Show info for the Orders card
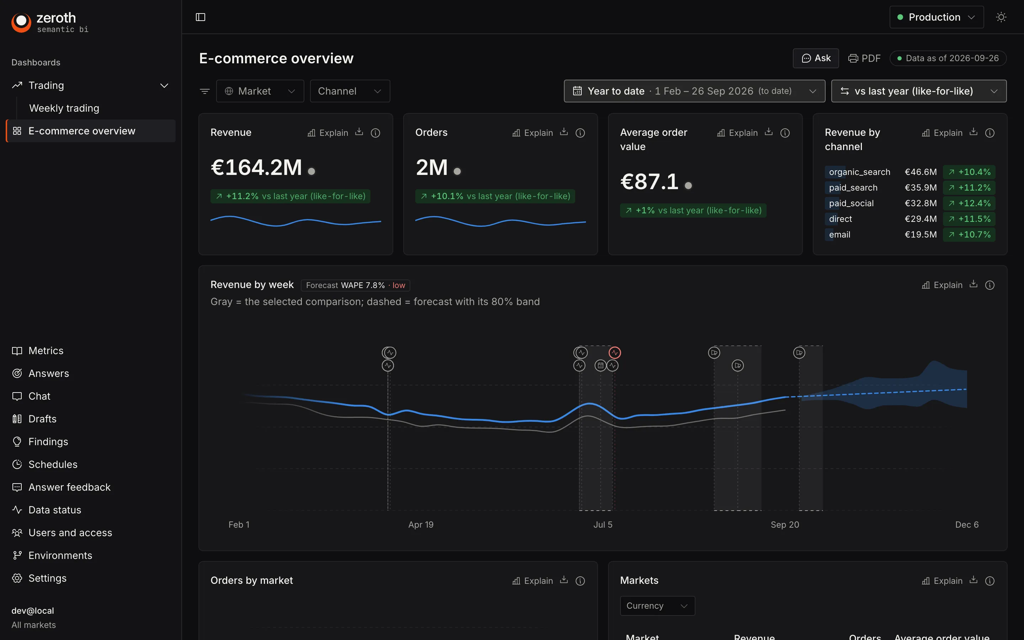This screenshot has width=1024, height=640. 580,133
